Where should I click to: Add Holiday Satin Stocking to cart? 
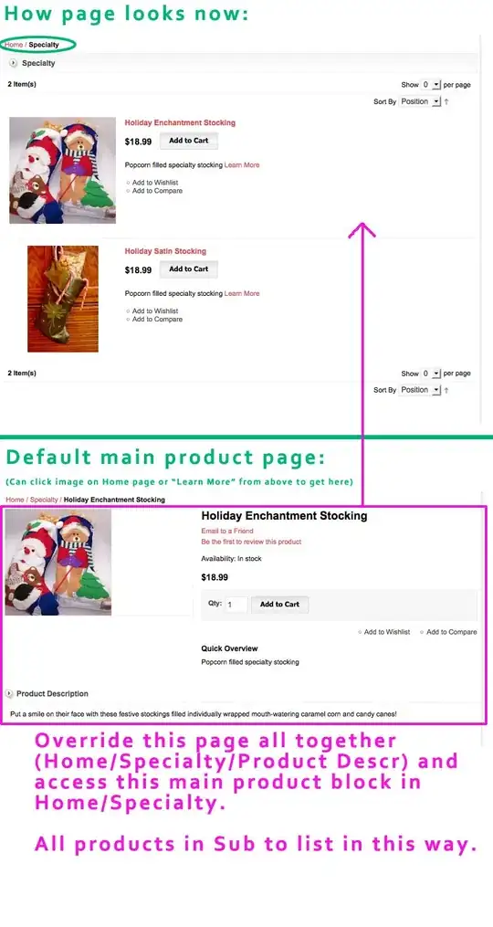coord(189,269)
